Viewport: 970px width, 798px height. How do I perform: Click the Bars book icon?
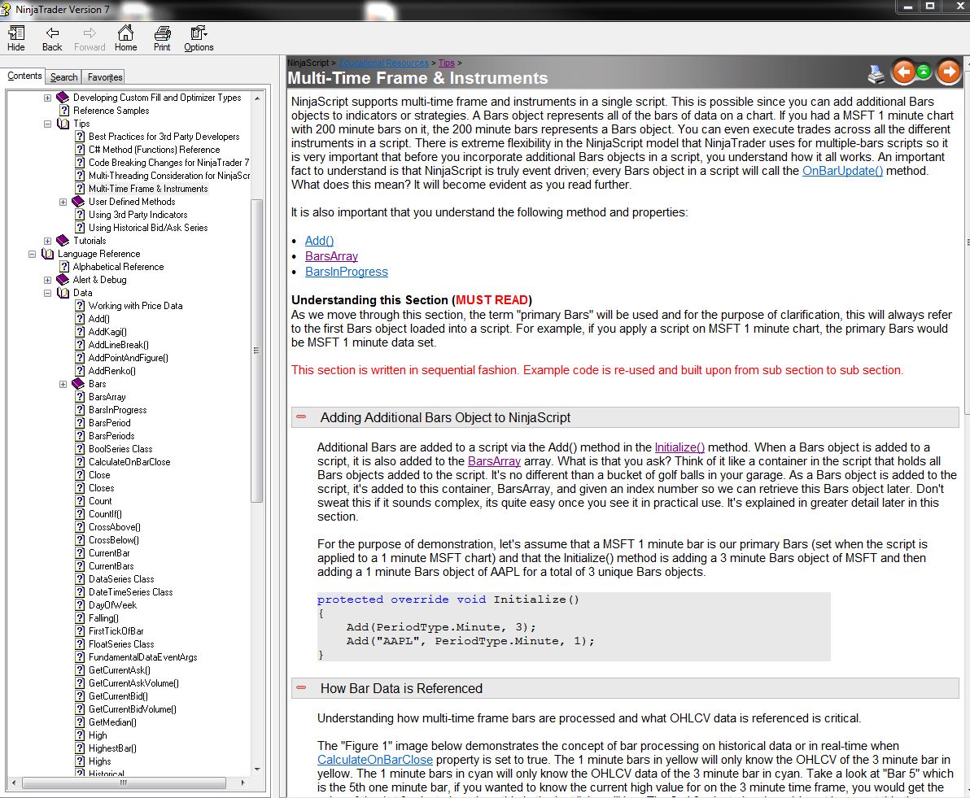tap(78, 383)
